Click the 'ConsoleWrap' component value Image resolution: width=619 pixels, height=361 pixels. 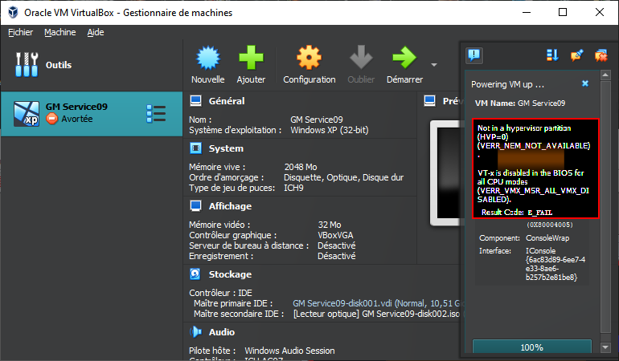point(547,238)
